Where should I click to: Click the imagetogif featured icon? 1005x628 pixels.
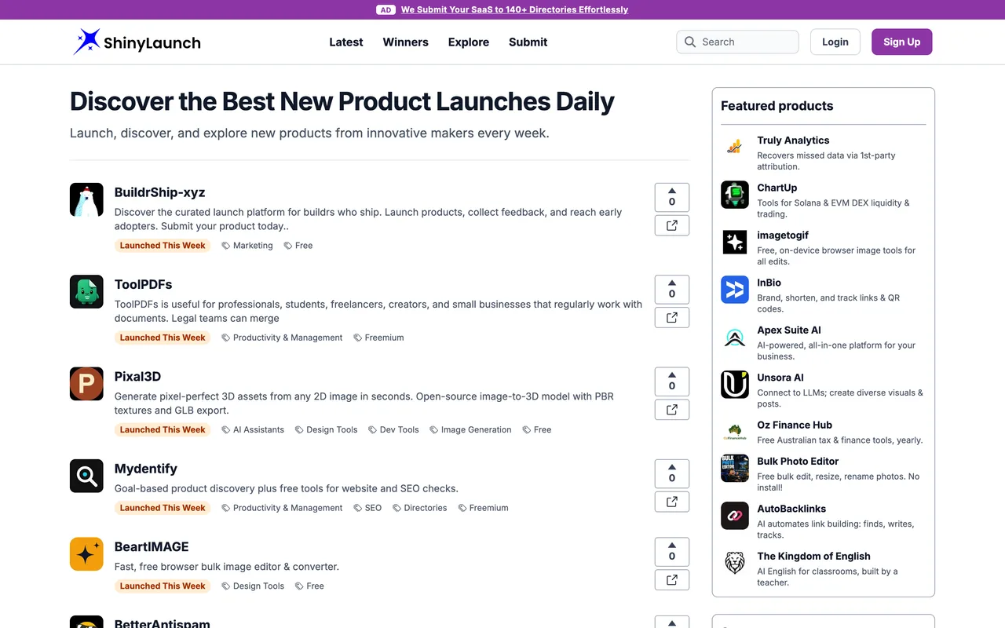[x=735, y=242]
